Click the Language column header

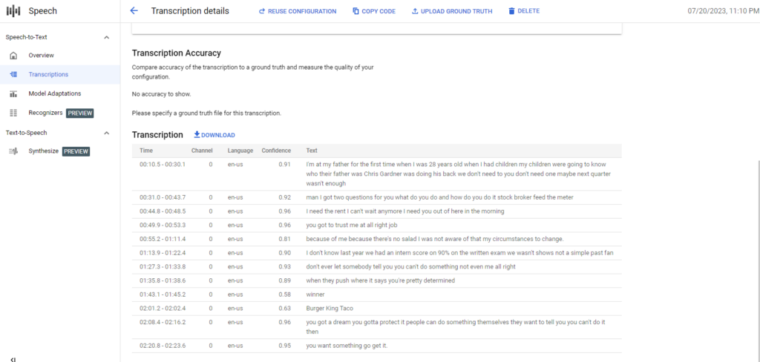(x=240, y=151)
